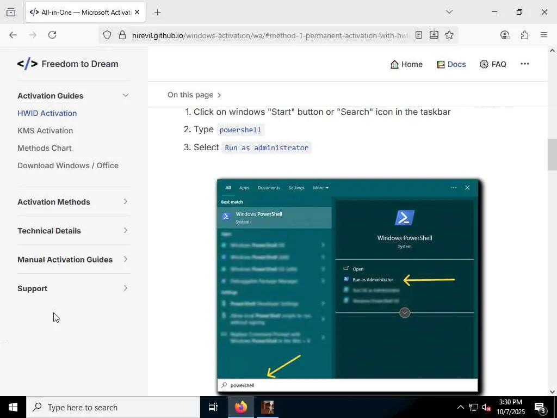Click the network status tray icon

coord(473,407)
